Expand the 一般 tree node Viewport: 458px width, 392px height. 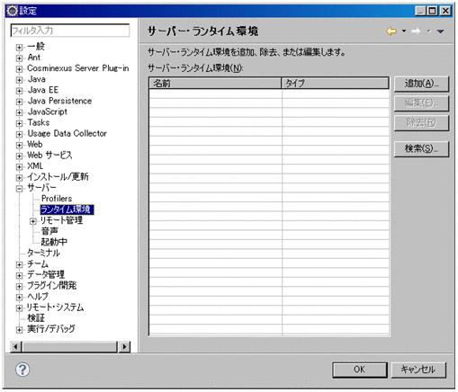(x=19, y=48)
